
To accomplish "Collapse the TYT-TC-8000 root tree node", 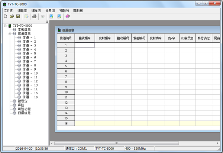I will coord(5,26).
